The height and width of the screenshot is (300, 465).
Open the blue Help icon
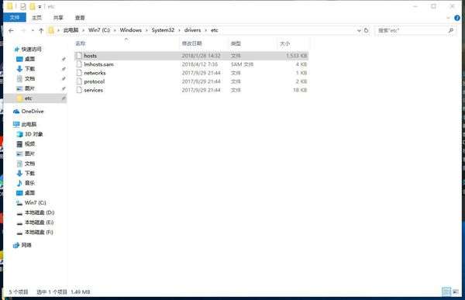click(x=457, y=18)
